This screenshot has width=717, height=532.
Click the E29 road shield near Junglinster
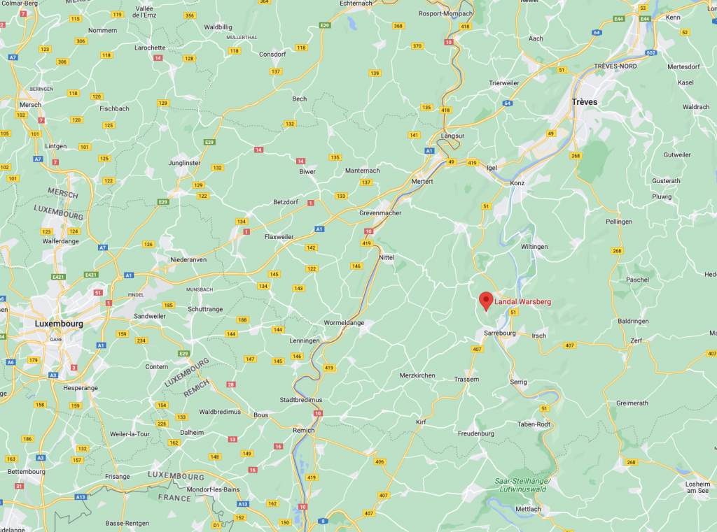[209, 142]
